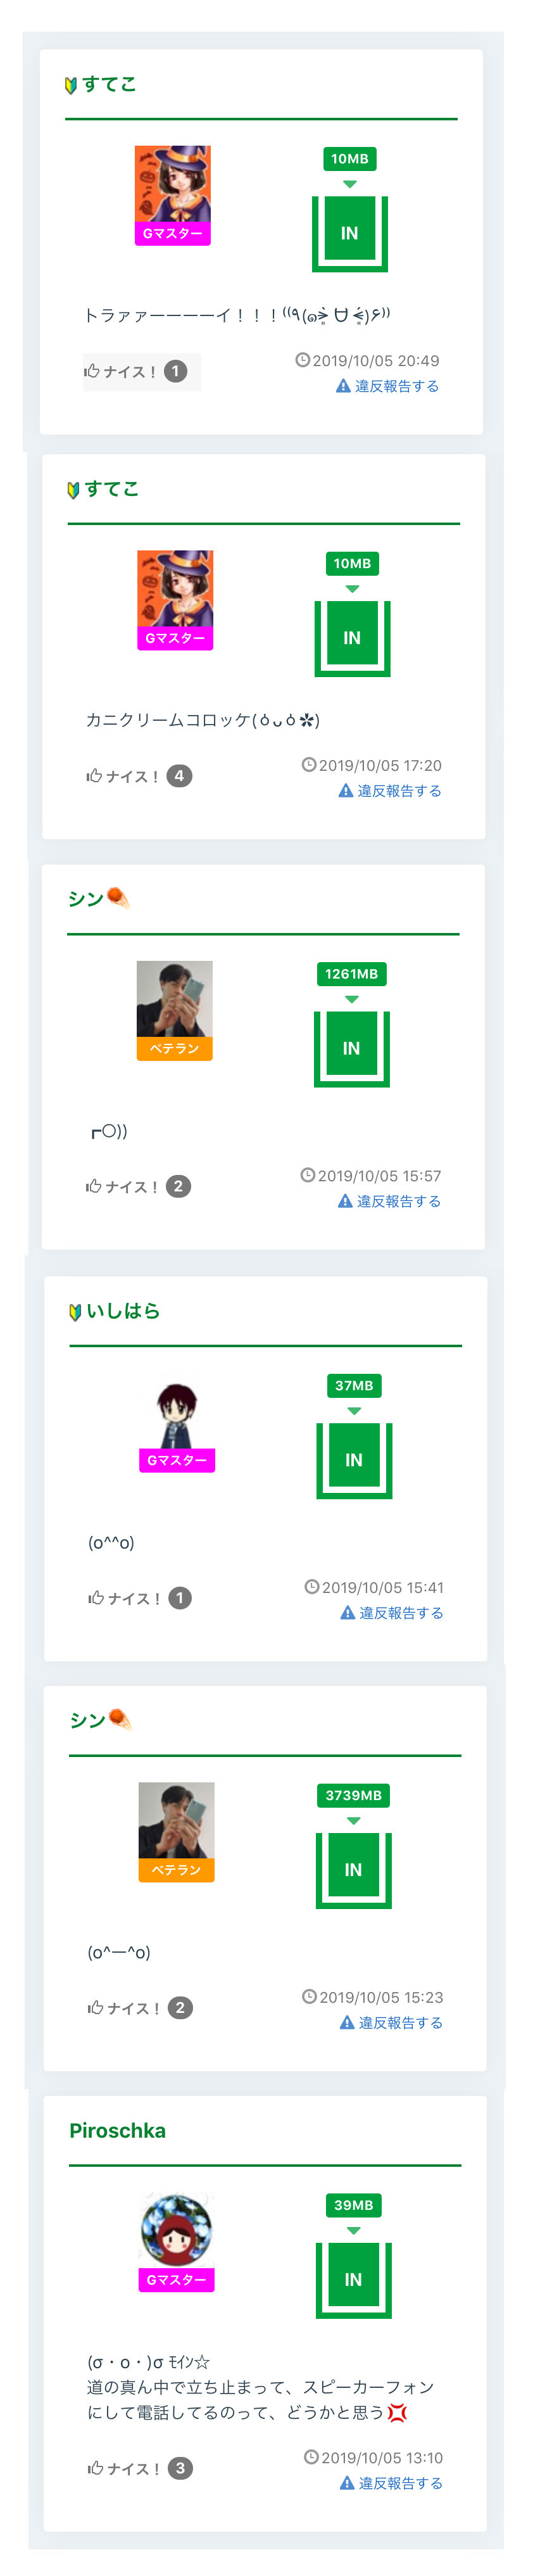Click the 1261MB green IN box icon

(x=351, y=1048)
